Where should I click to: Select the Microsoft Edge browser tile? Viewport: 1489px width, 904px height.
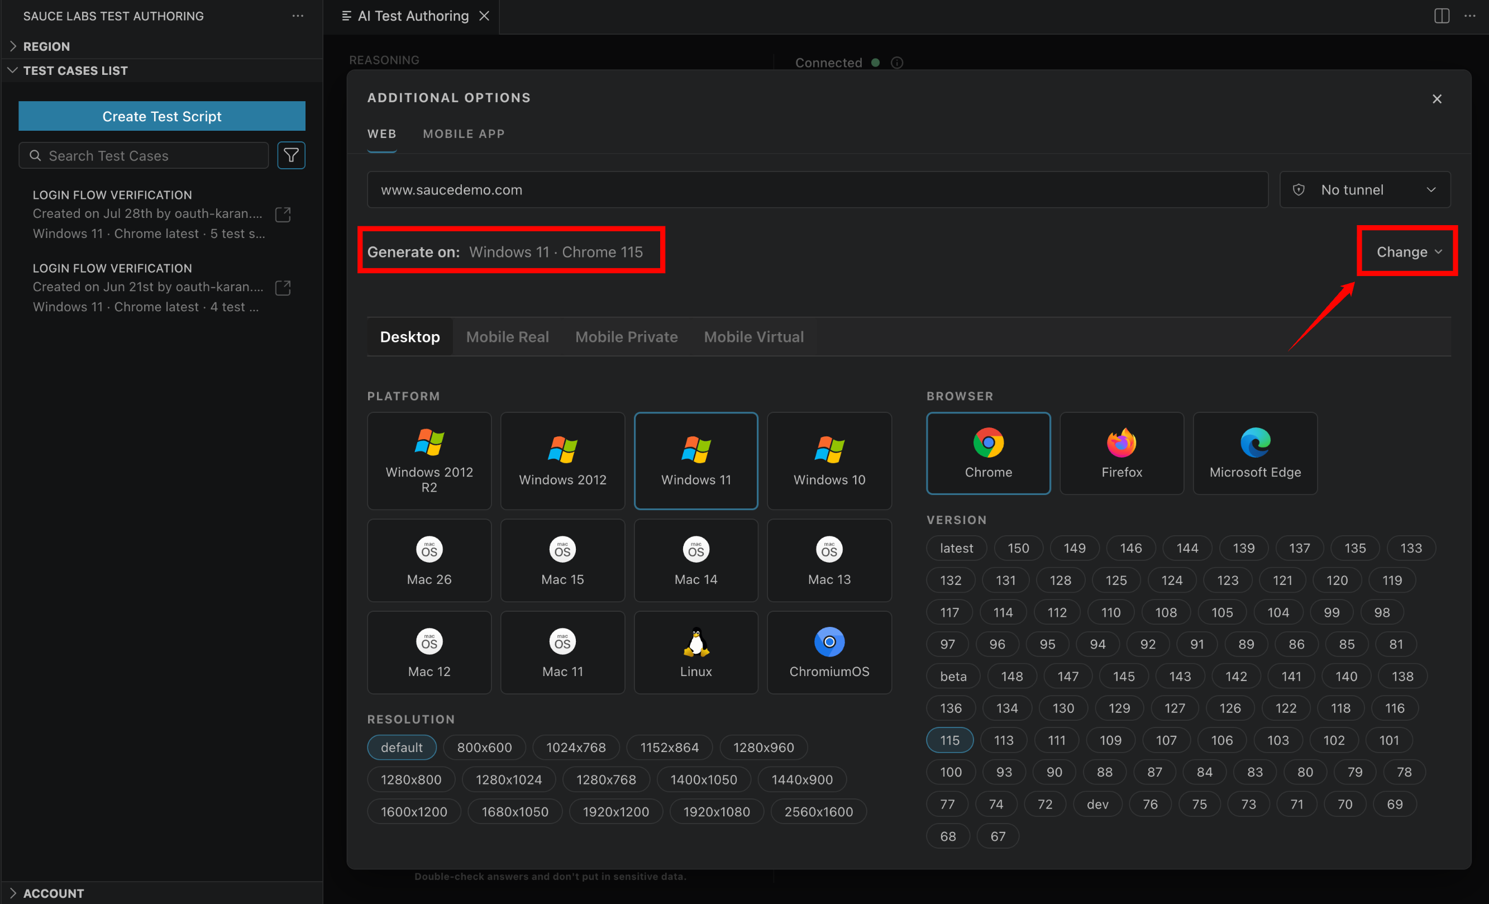tap(1255, 453)
